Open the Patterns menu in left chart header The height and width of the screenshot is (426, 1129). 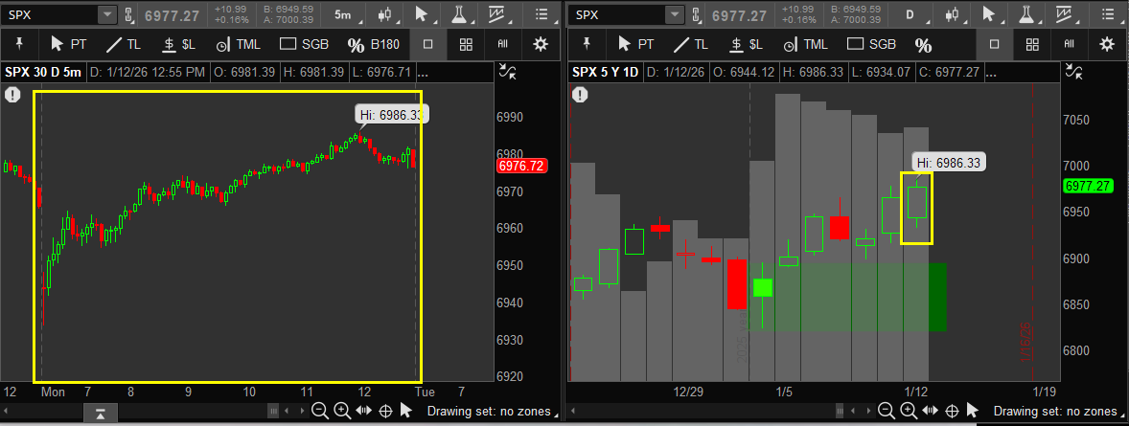pos(498,15)
